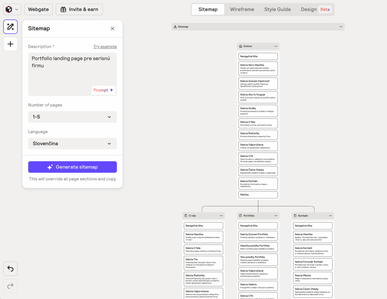
Task: Open options menu on Kontakt page
Action: coord(330,215)
